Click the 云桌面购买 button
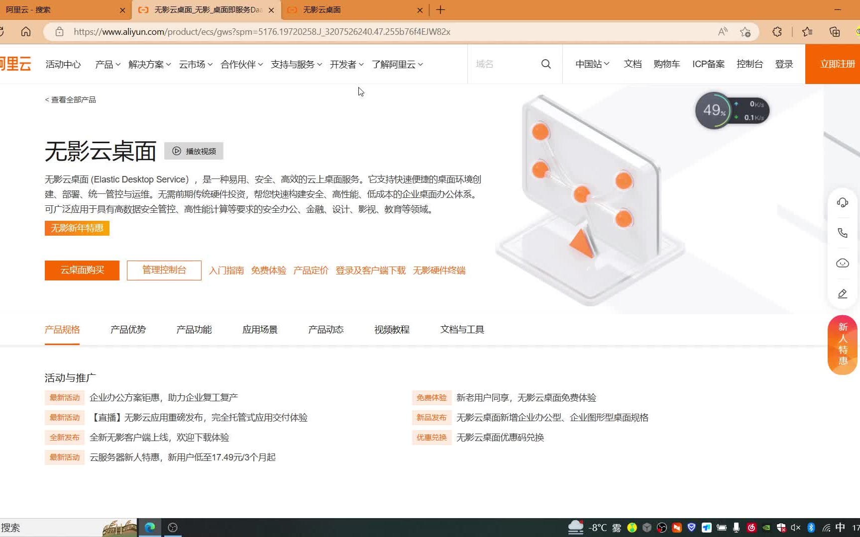 pos(82,270)
